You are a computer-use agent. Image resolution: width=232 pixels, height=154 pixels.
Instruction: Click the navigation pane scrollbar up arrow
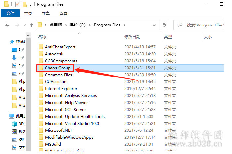tap(28, 35)
